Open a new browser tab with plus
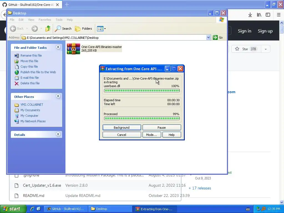Image resolution: width=284 pixels, height=213 pixels. coord(67,4)
